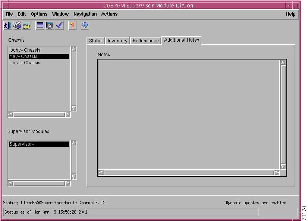Click Chassis list scroll down arrow
Image resolution: width=308 pixels, height=221 pixels.
(x=74, y=108)
